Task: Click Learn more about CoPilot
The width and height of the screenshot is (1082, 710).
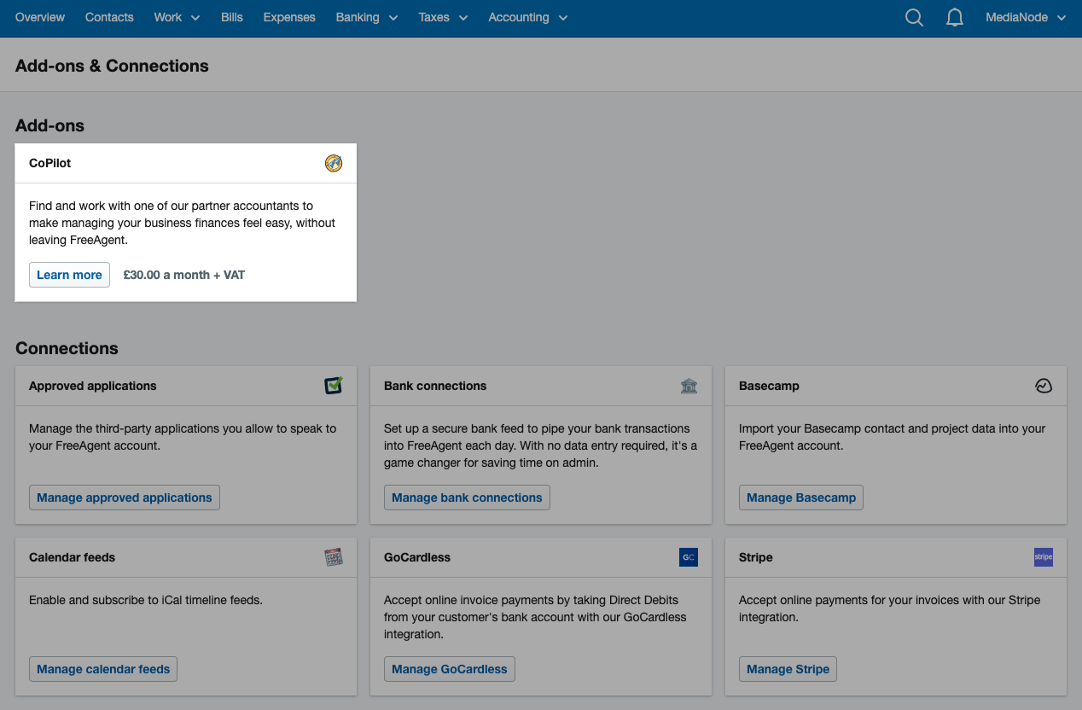Action: coord(69,275)
